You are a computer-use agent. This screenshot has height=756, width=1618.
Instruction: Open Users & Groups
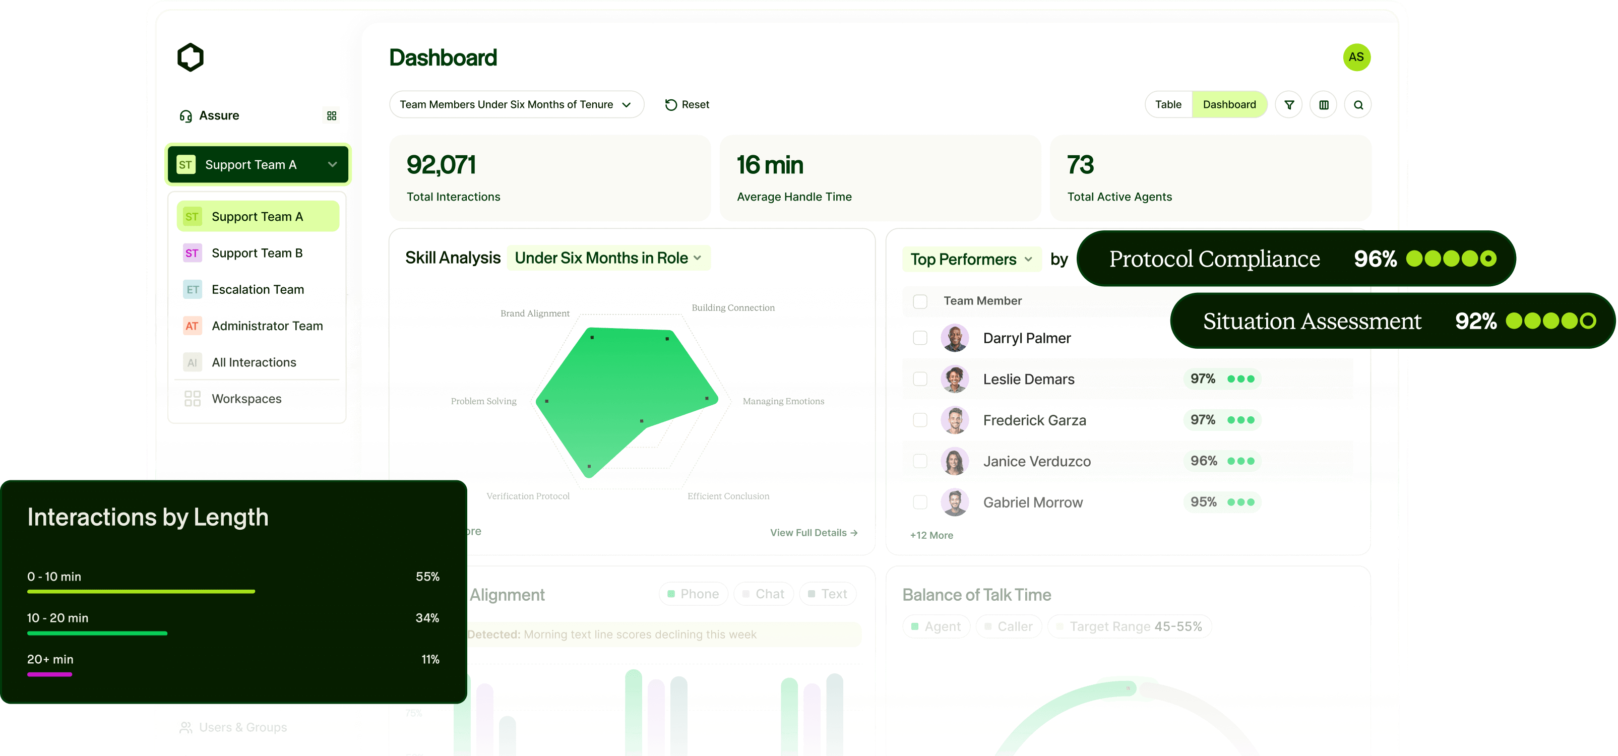[234, 728]
